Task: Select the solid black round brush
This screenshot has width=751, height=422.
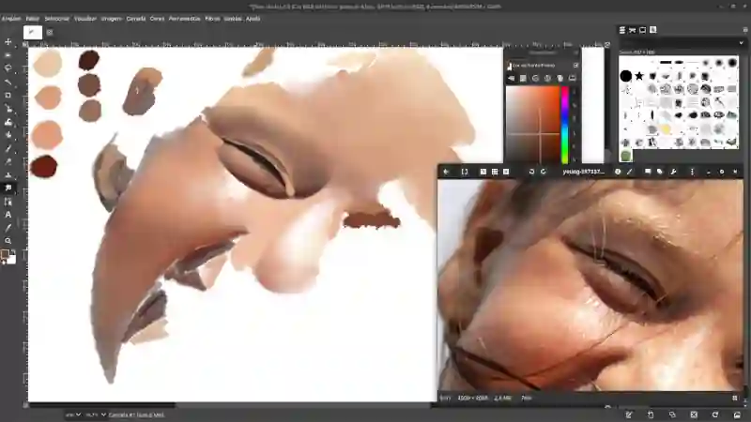Action: click(625, 76)
